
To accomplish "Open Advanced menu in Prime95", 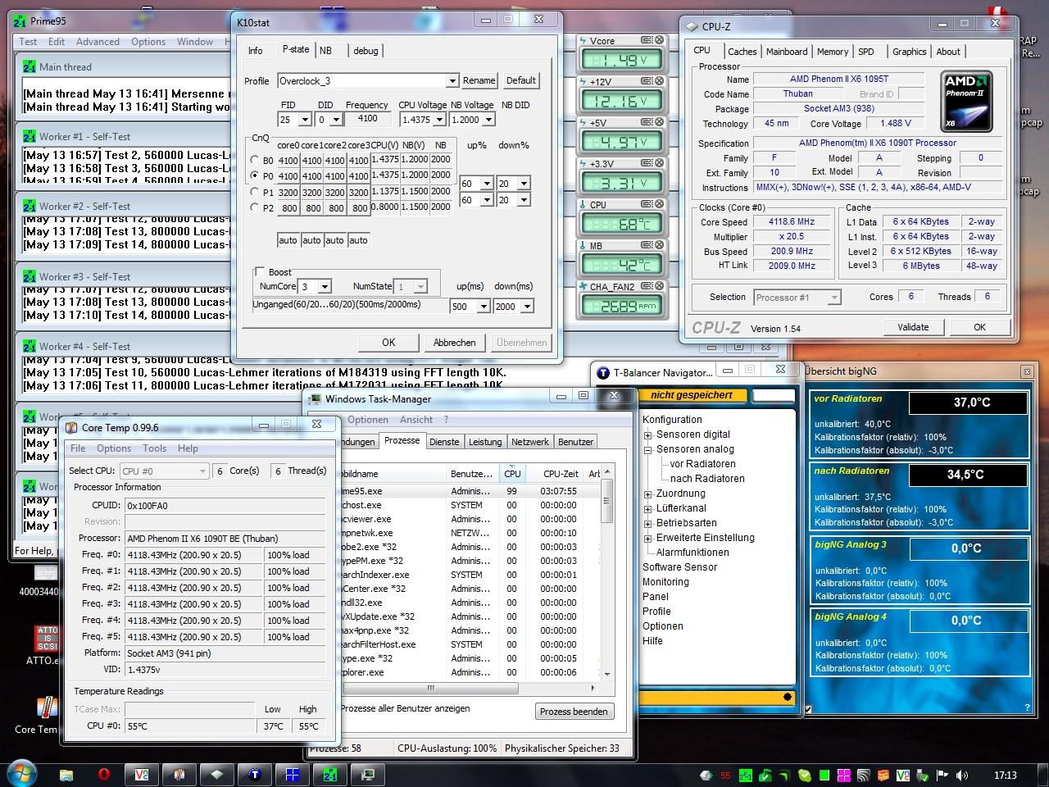I will 98,42.
